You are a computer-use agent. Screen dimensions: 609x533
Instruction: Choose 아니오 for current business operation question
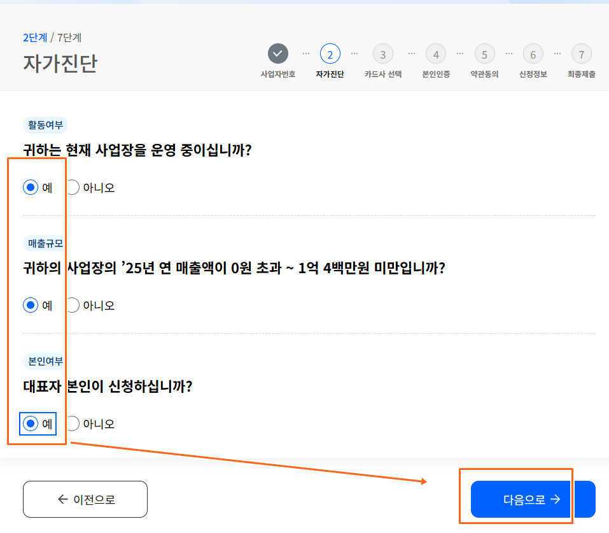pos(73,187)
